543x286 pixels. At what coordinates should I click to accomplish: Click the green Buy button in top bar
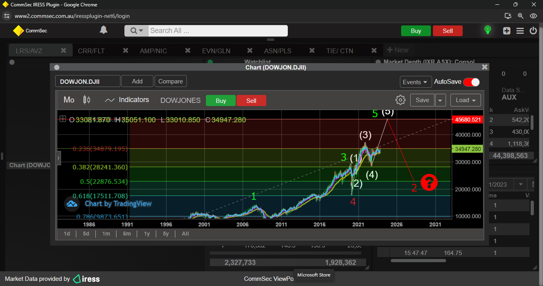pyautogui.click(x=416, y=31)
